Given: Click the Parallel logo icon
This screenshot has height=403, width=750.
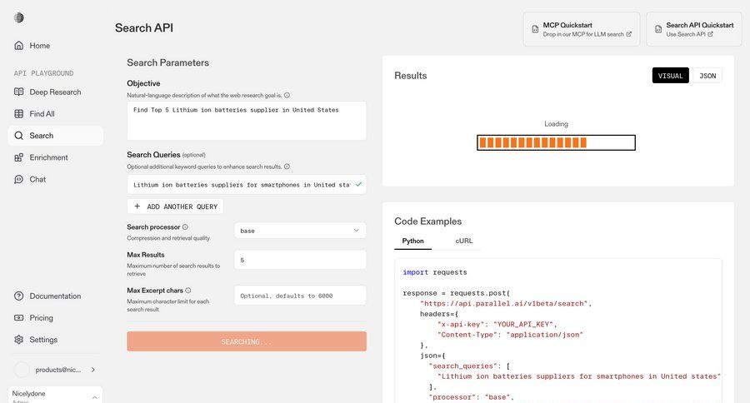Looking at the screenshot, I should (19, 17).
